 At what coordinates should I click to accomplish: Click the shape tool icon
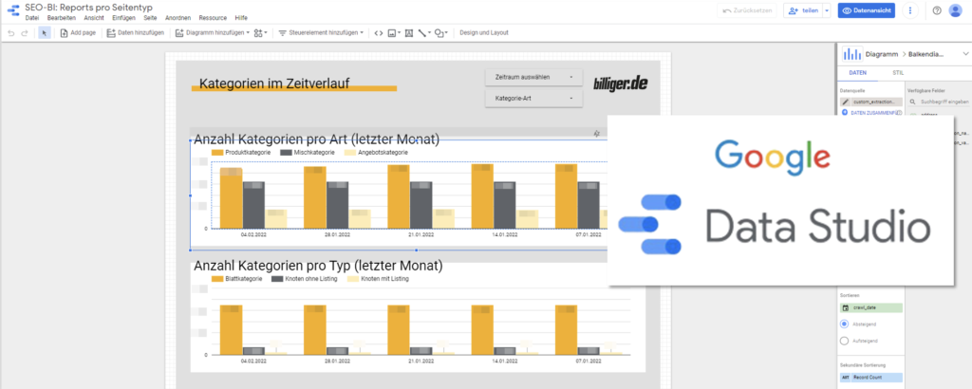click(x=440, y=33)
